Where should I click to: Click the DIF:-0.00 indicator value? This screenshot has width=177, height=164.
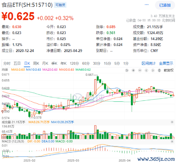[x=34, y=142]
